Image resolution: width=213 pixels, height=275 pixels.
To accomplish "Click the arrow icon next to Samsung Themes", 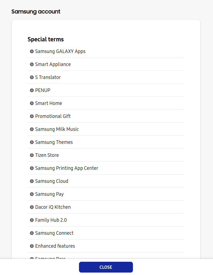I will point(32,142).
